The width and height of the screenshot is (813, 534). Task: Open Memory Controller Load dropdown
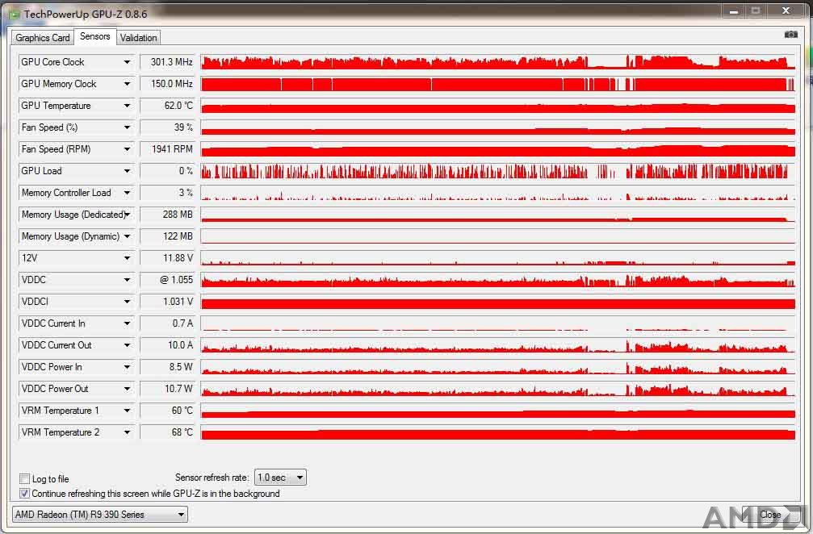pyautogui.click(x=127, y=193)
